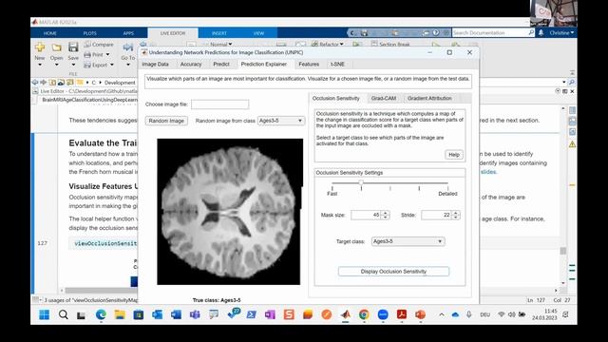This screenshot has height=342, width=608.
Task: Click the warning triangle in editor margin
Action: pos(572,144)
